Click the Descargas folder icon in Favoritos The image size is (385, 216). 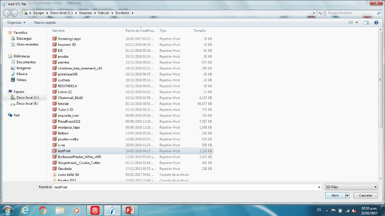13,39
